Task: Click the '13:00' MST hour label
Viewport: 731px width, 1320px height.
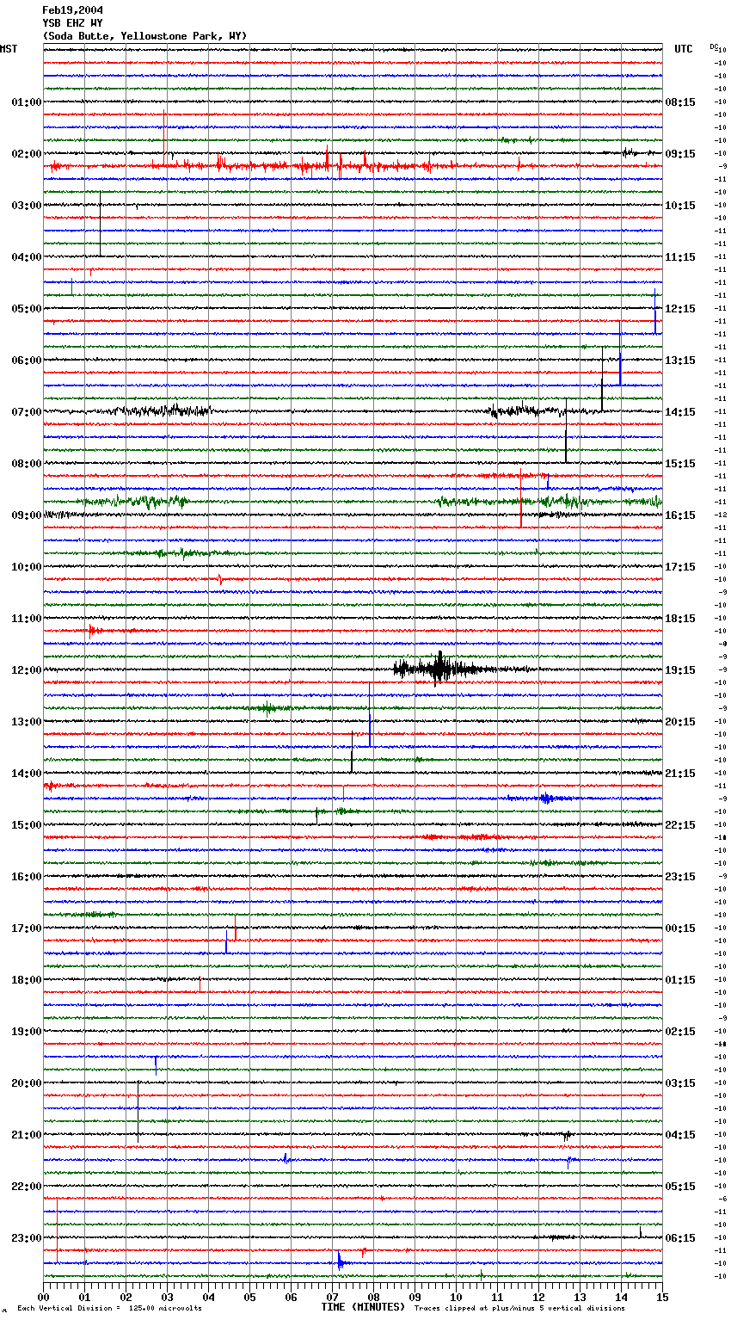Action: click(26, 722)
